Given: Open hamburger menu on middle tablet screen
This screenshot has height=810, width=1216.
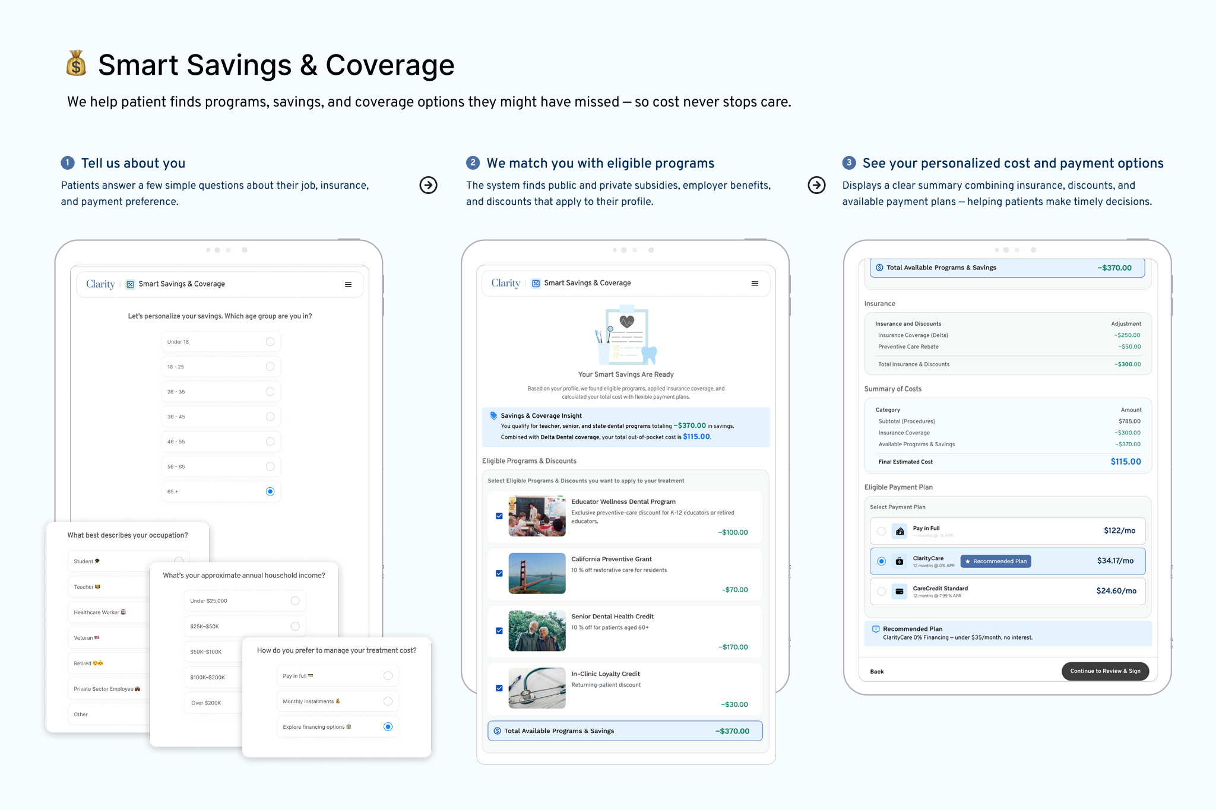Looking at the screenshot, I should pyautogui.click(x=755, y=284).
